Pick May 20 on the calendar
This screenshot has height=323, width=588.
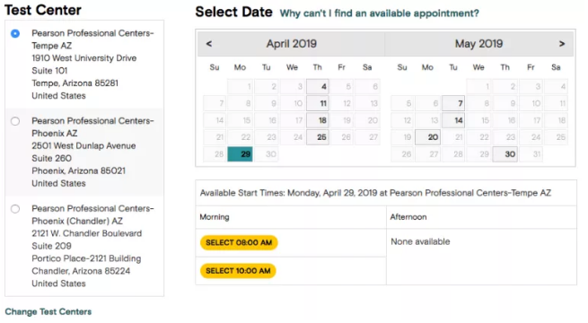[x=428, y=137]
